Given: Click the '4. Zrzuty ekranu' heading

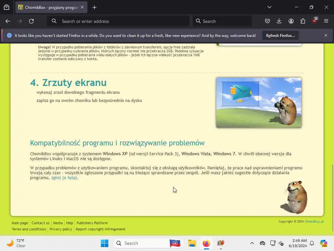Looking at the screenshot, I should [68, 83].
